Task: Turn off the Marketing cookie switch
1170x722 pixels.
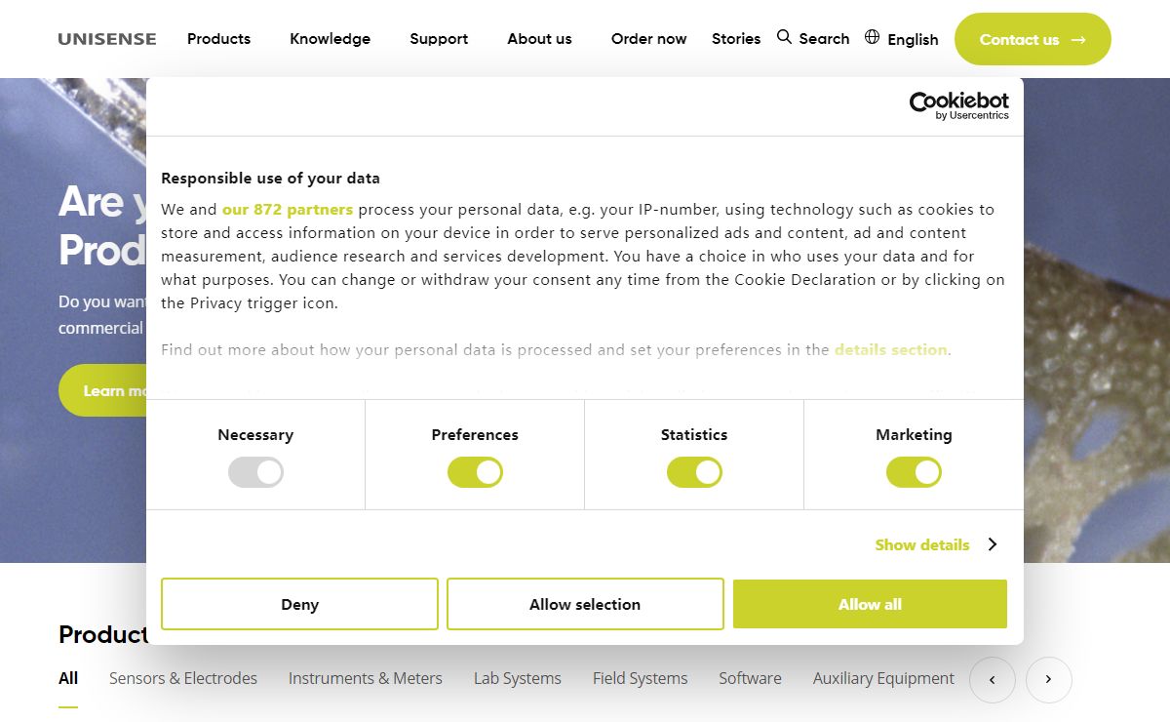Action: click(x=914, y=472)
